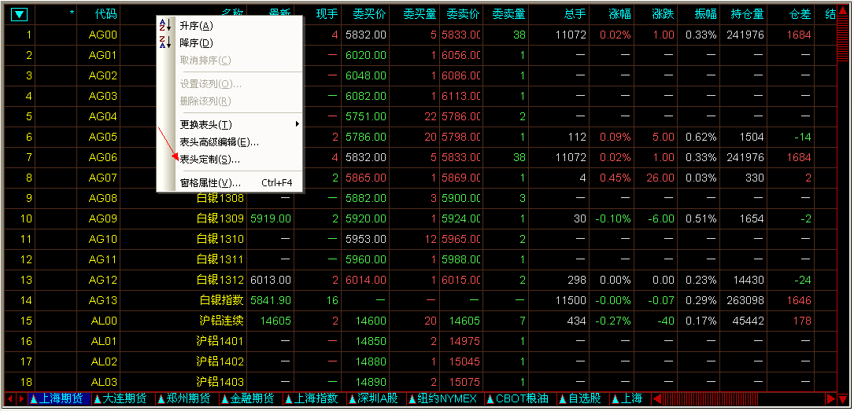Select code cell AG00
This screenshot has height=411, width=854.
(x=103, y=35)
